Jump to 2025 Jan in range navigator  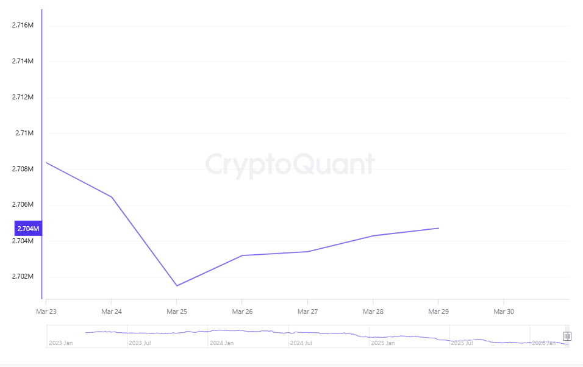382,343
